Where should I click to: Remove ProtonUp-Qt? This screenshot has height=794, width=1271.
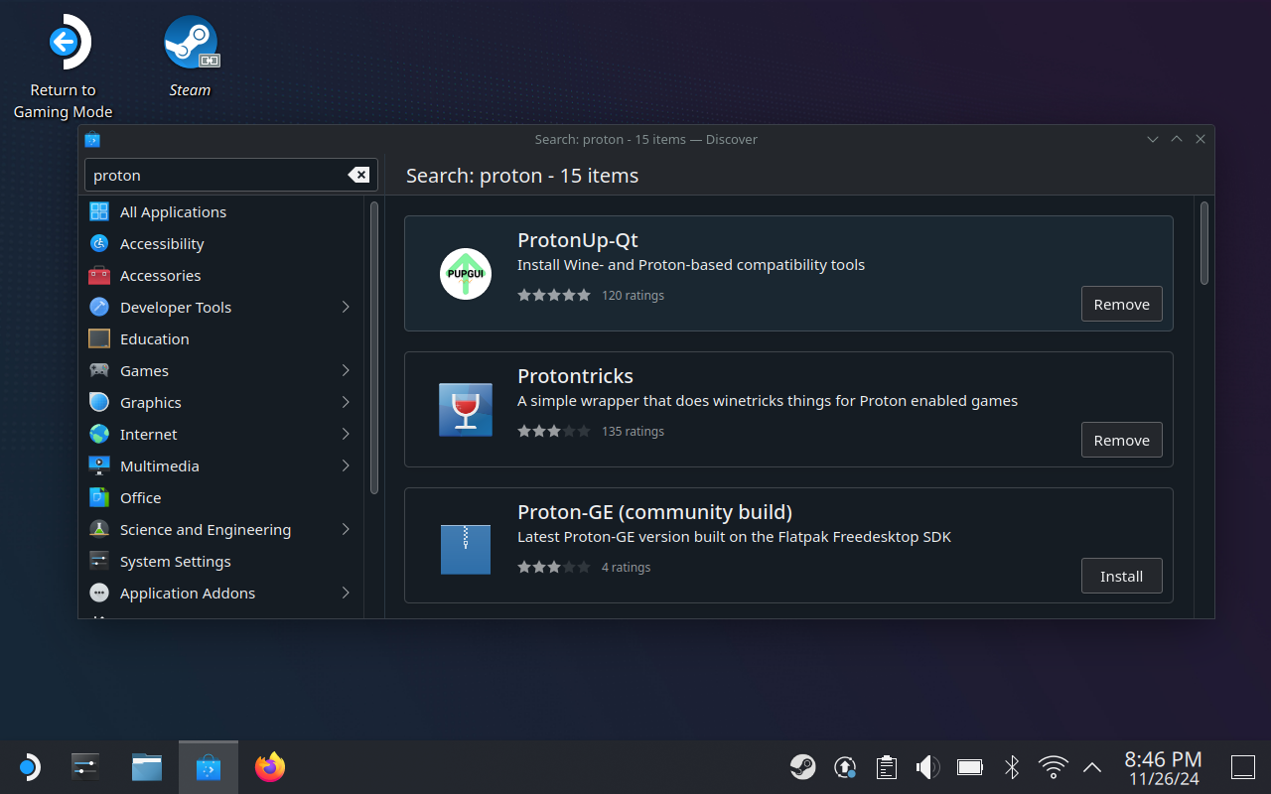tap(1121, 304)
